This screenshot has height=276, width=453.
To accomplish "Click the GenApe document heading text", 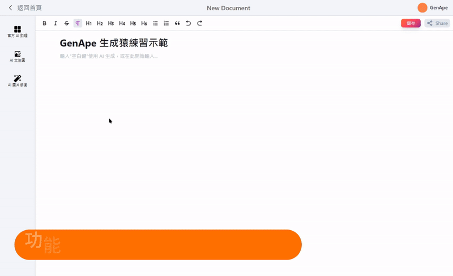I will click(x=114, y=43).
